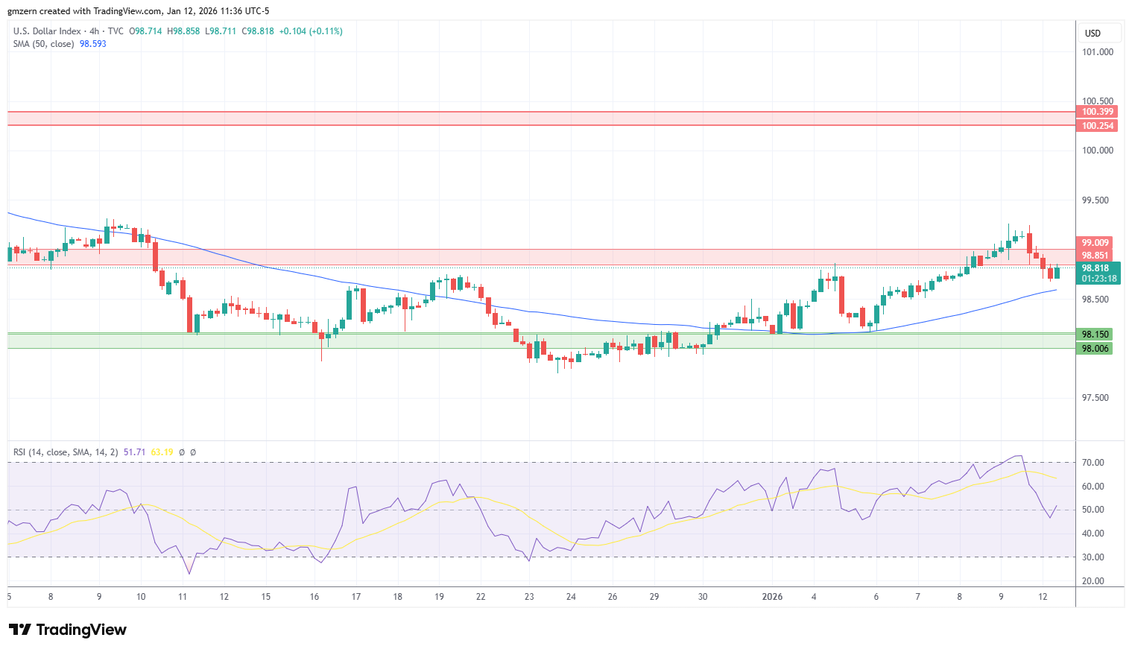The width and height of the screenshot is (1132, 652).
Task: Click the bar countdown timer 01:23:18
Action: coord(1098,279)
